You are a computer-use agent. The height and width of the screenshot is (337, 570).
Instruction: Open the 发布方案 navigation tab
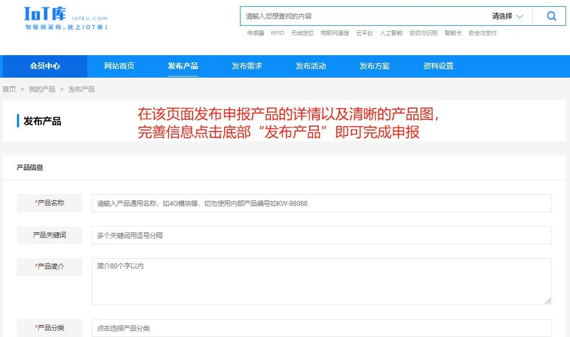point(375,66)
